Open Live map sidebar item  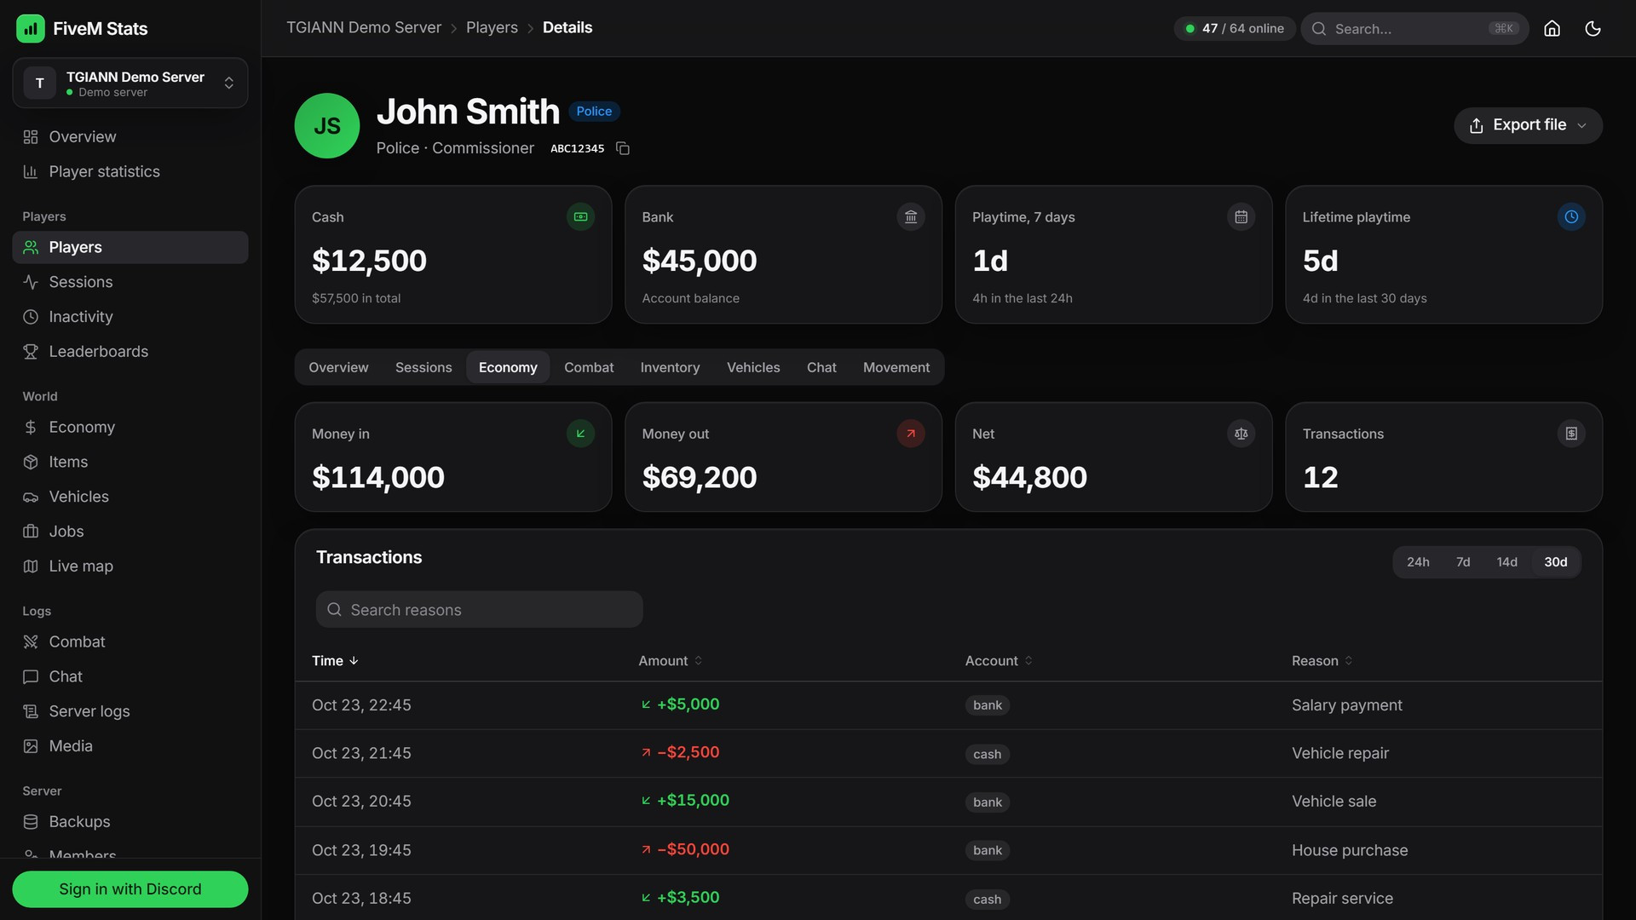coord(130,566)
